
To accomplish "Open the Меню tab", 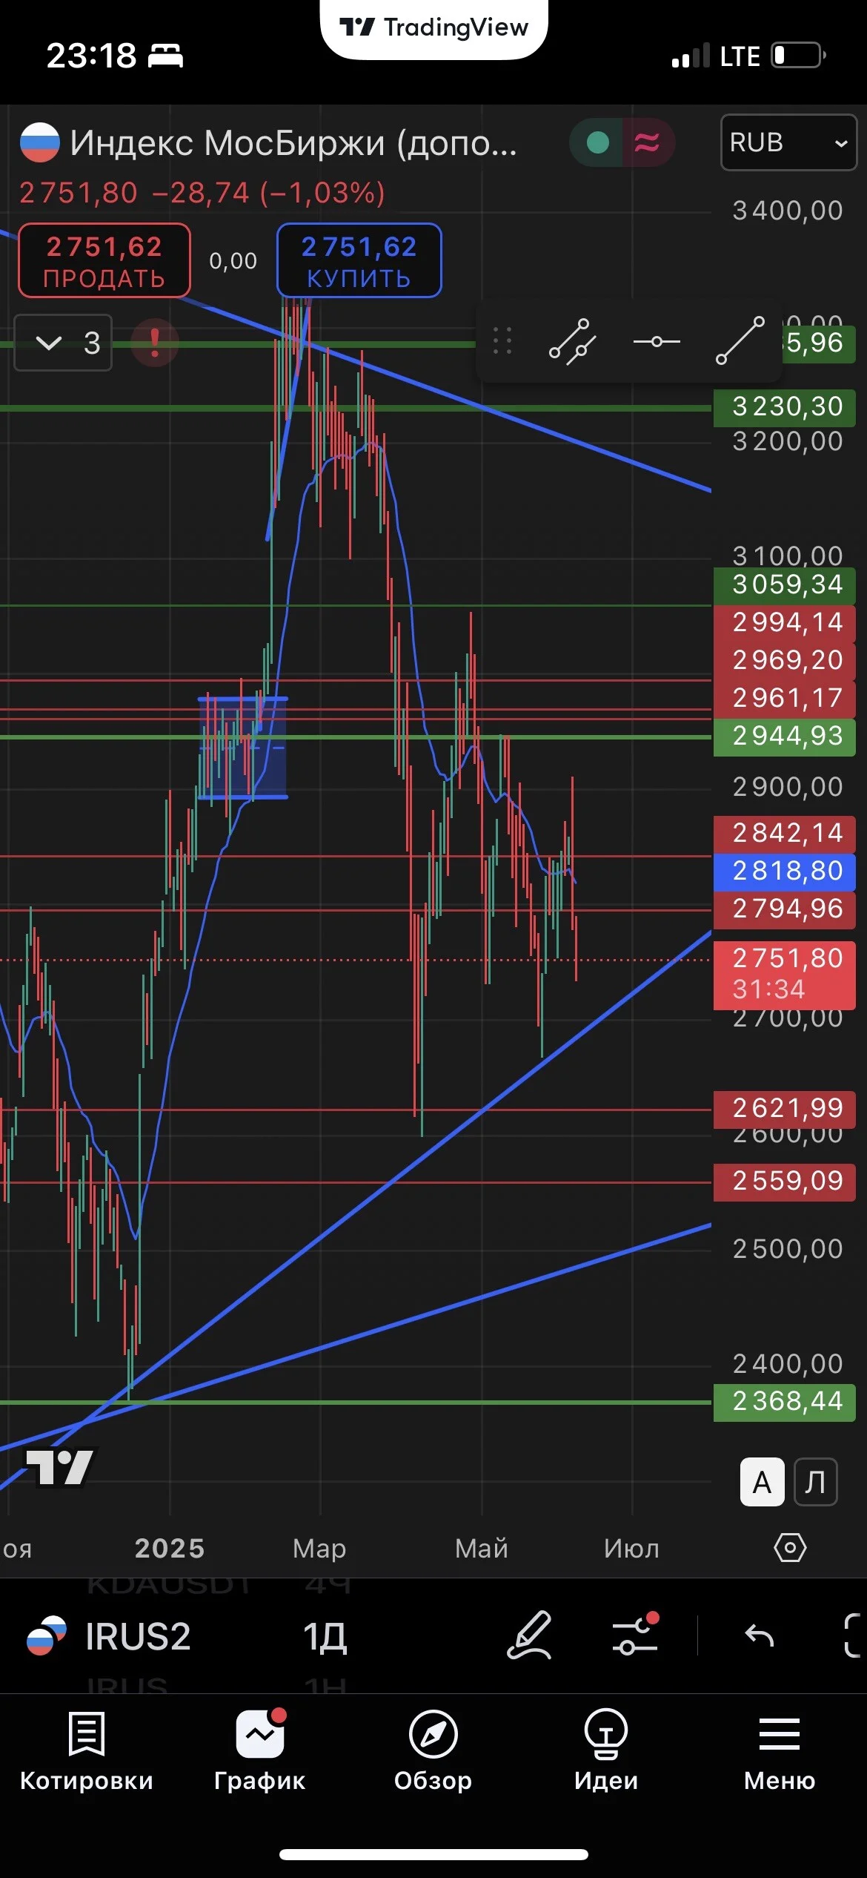I will [x=780, y=1750].
